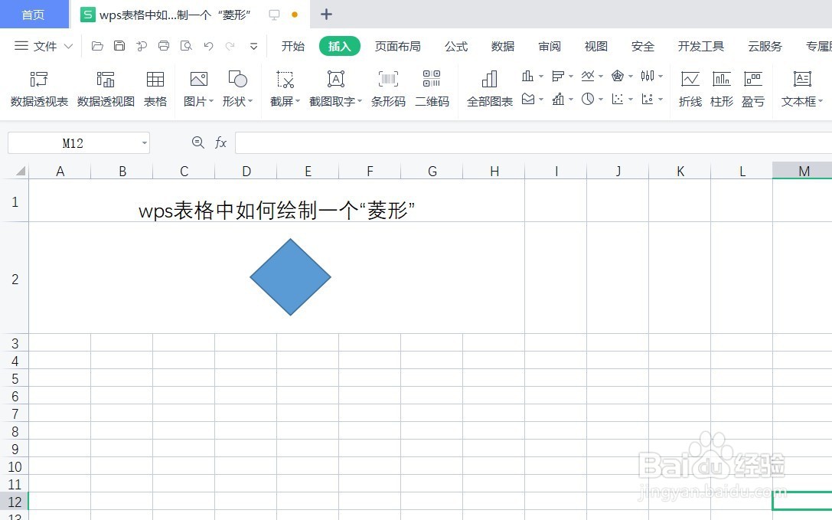Click the Print icon

[164, 46]
